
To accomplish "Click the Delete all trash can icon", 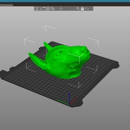I will pyautogui.click(x=44, y=8).
